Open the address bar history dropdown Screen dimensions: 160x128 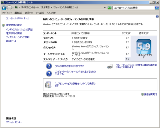pos(105,8)
